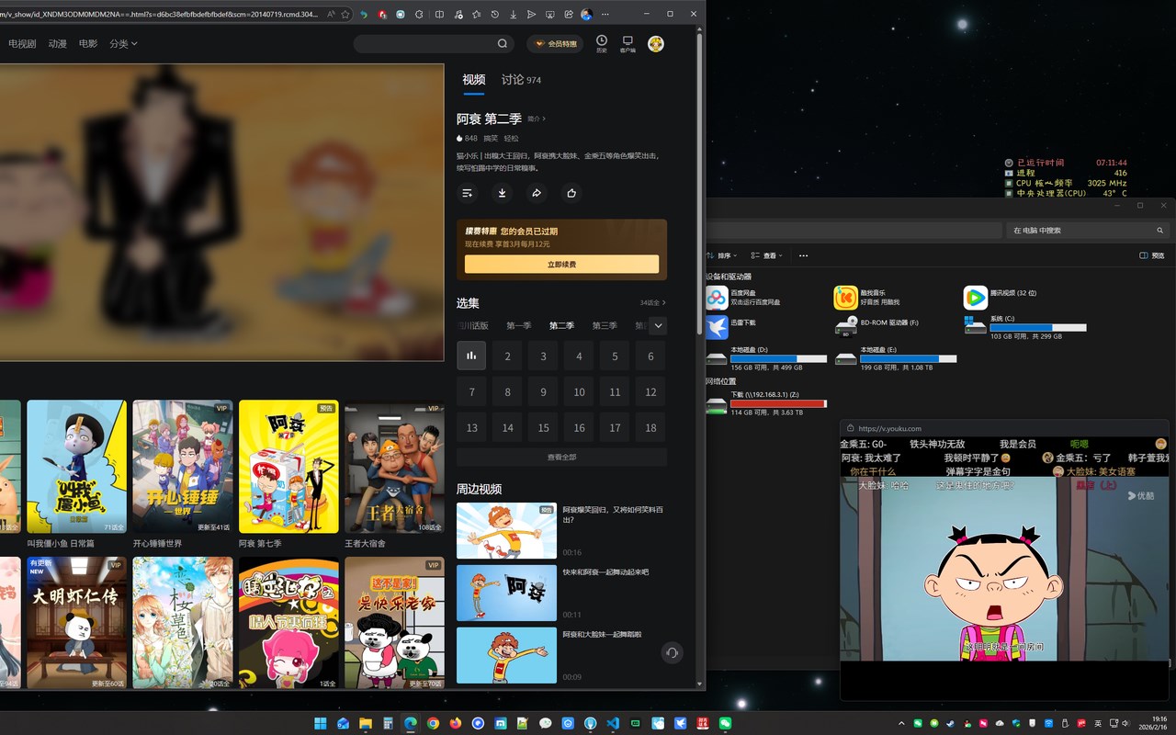Switch to the 视频 tab
The width and height of the screenshot is (1176, 735).
474,80
